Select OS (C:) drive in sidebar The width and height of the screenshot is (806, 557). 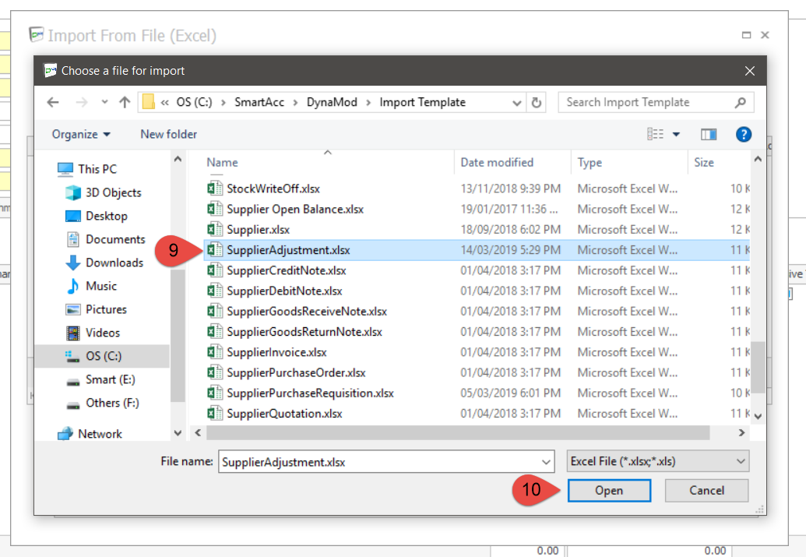[x=102, y=357]
